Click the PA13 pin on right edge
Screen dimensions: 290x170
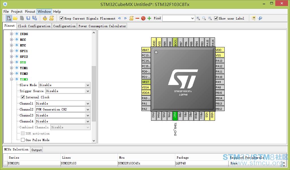click(220, 61)
